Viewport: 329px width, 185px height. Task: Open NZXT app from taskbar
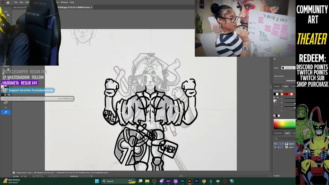coord(168,181)
